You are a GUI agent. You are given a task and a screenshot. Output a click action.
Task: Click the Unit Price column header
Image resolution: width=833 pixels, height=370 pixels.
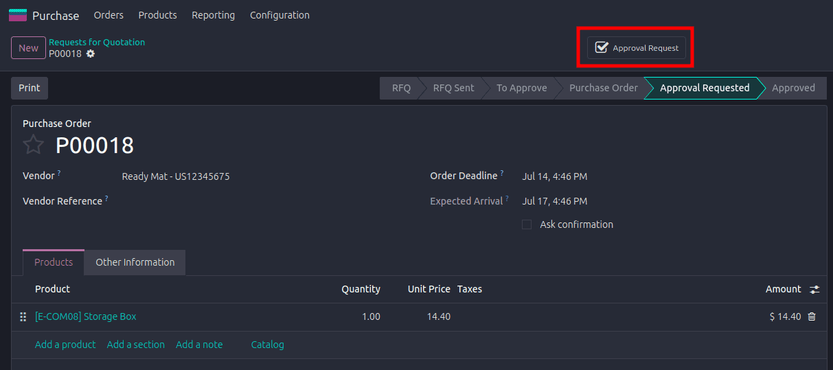tap(429, 289)
